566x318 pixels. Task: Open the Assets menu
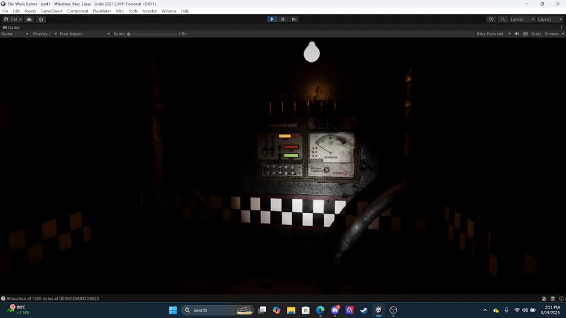coord(30,11)
